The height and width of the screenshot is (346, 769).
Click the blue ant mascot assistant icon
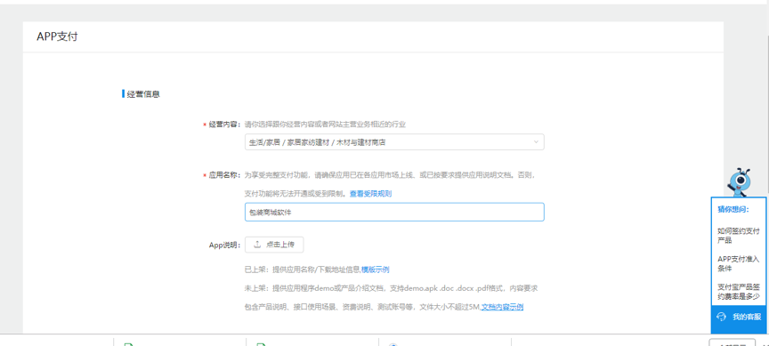pyautogui.click(x=739, y=181)
